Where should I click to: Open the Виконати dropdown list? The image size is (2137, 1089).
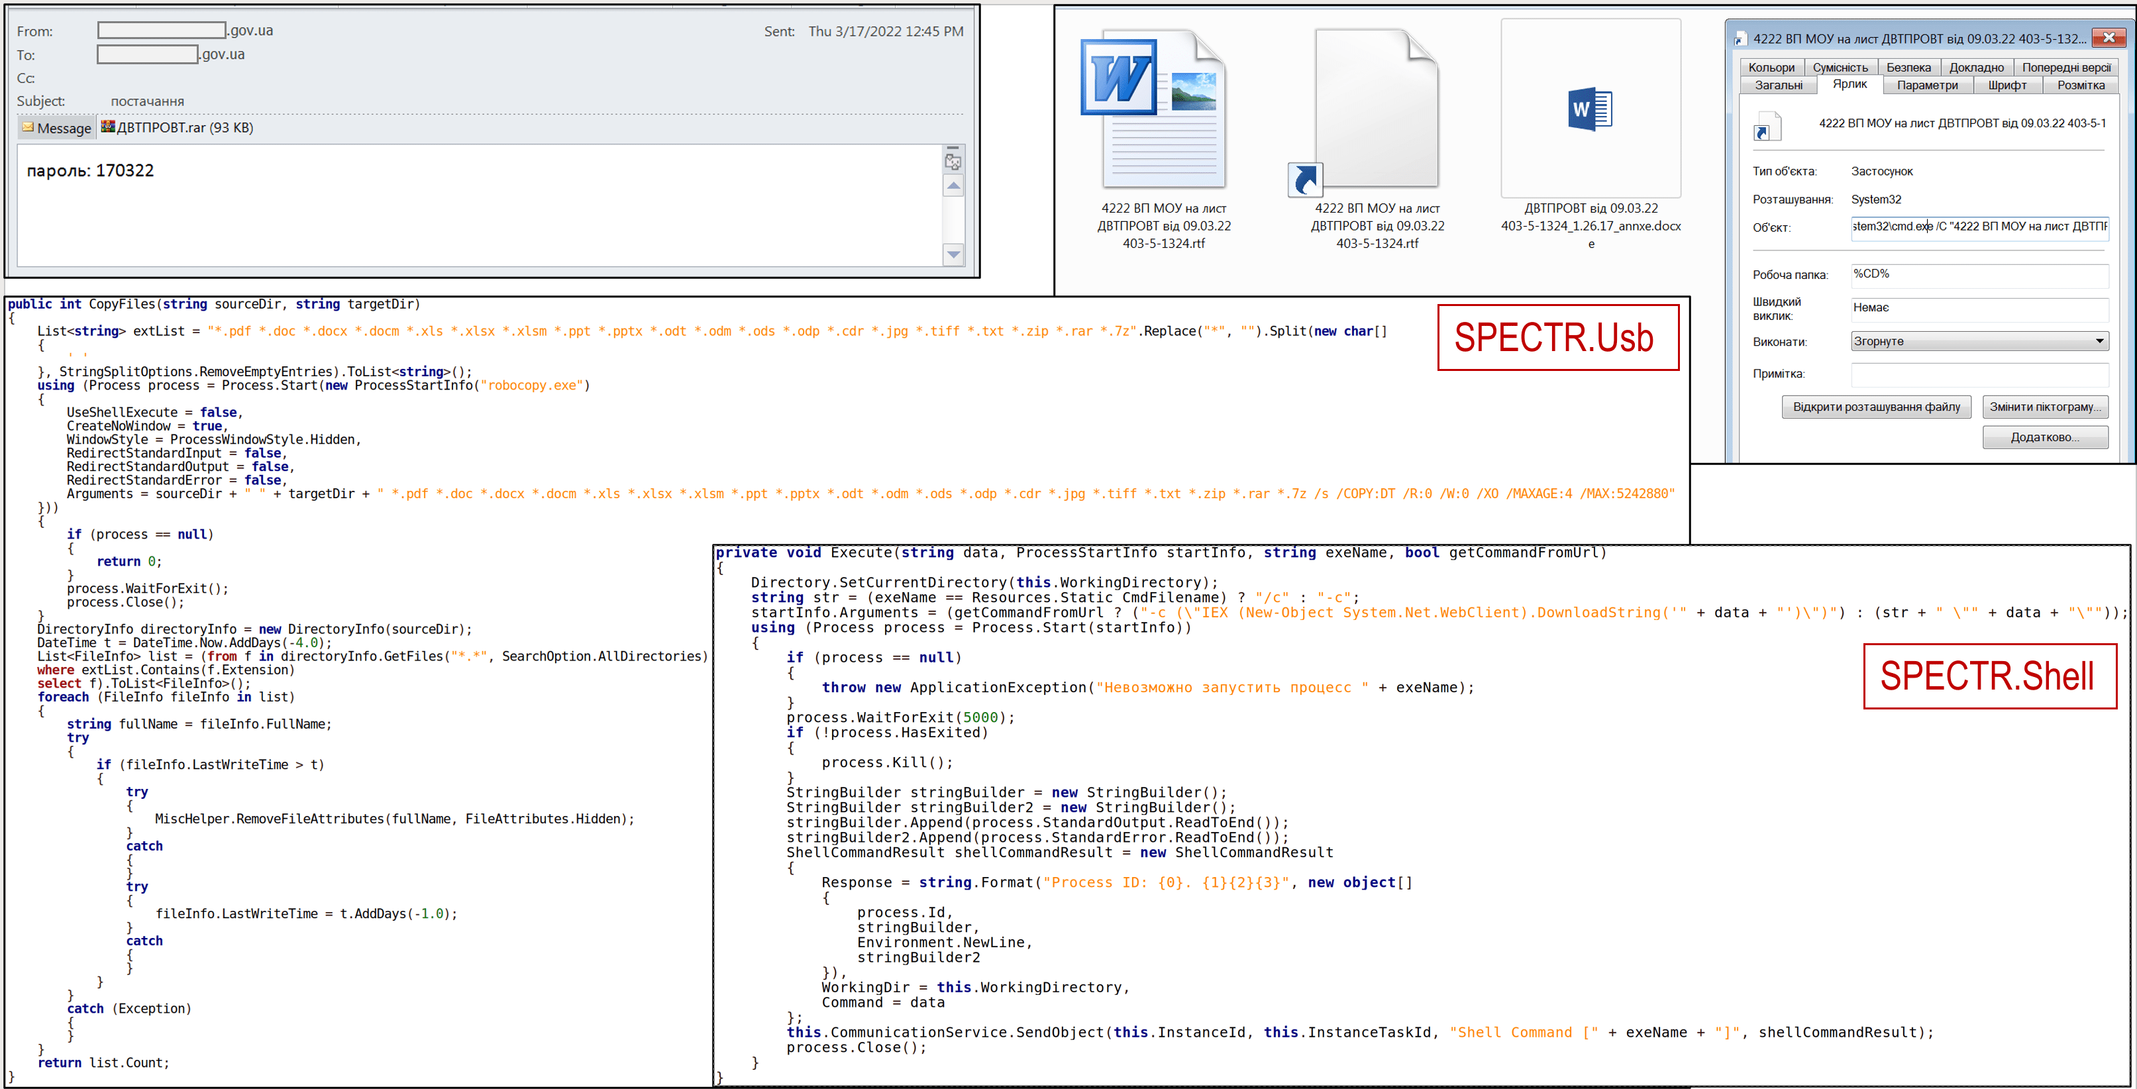[2099, 341]
